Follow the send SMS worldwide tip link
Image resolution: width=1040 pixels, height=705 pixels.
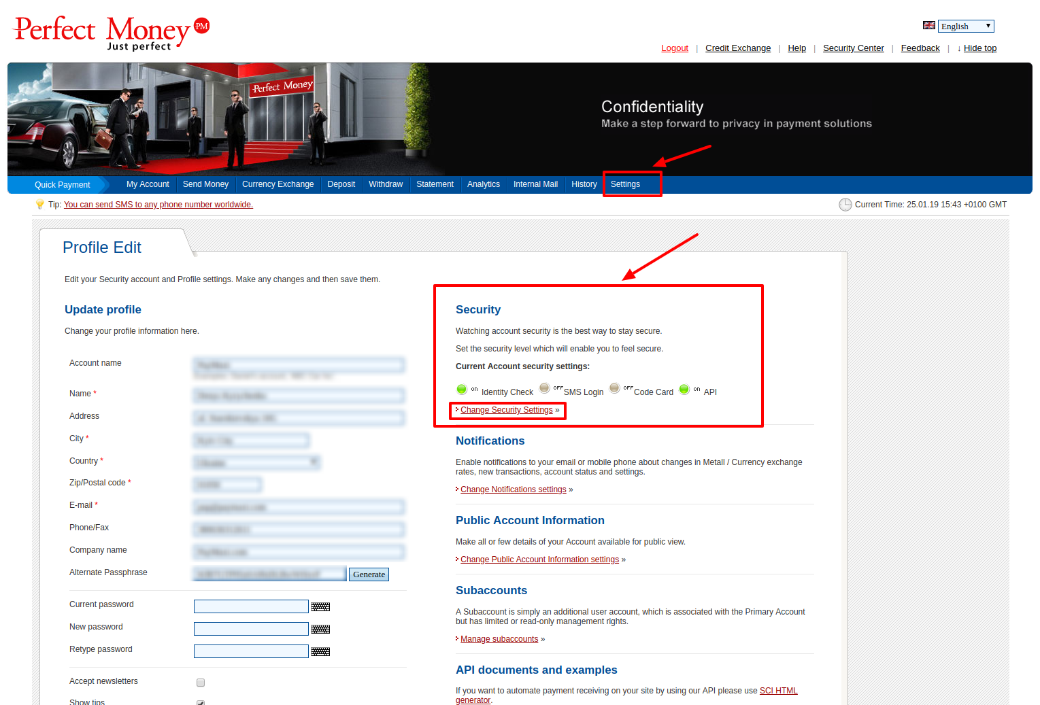pyautogui.click(x=158, y=205)
